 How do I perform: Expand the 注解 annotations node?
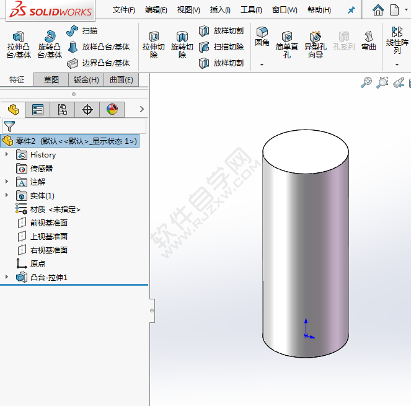tap(7, 182)
